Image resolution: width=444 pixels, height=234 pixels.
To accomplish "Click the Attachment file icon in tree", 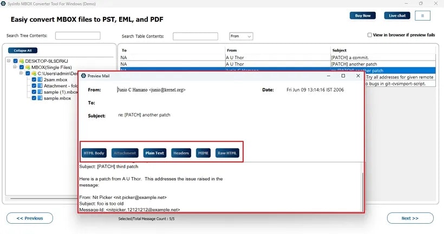I will (40, 86).
